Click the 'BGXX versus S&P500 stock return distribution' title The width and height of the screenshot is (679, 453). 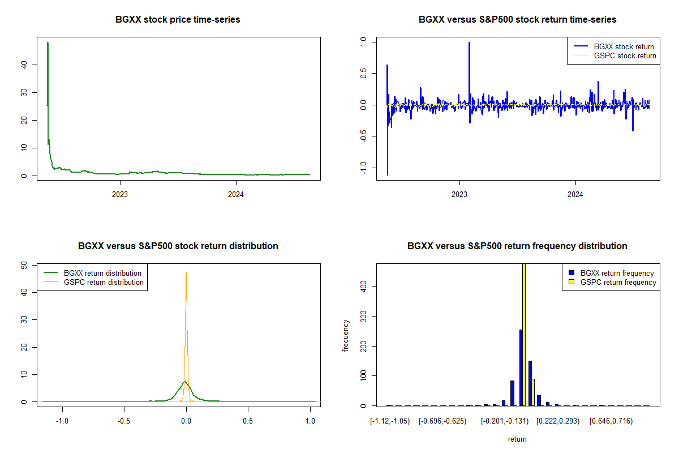click(x=178, y=246)
